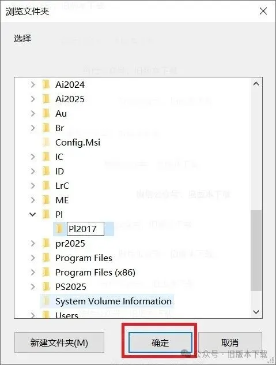Collapse the Pl folder
This screenshot has height=365, width=276.
coord(33,214)
